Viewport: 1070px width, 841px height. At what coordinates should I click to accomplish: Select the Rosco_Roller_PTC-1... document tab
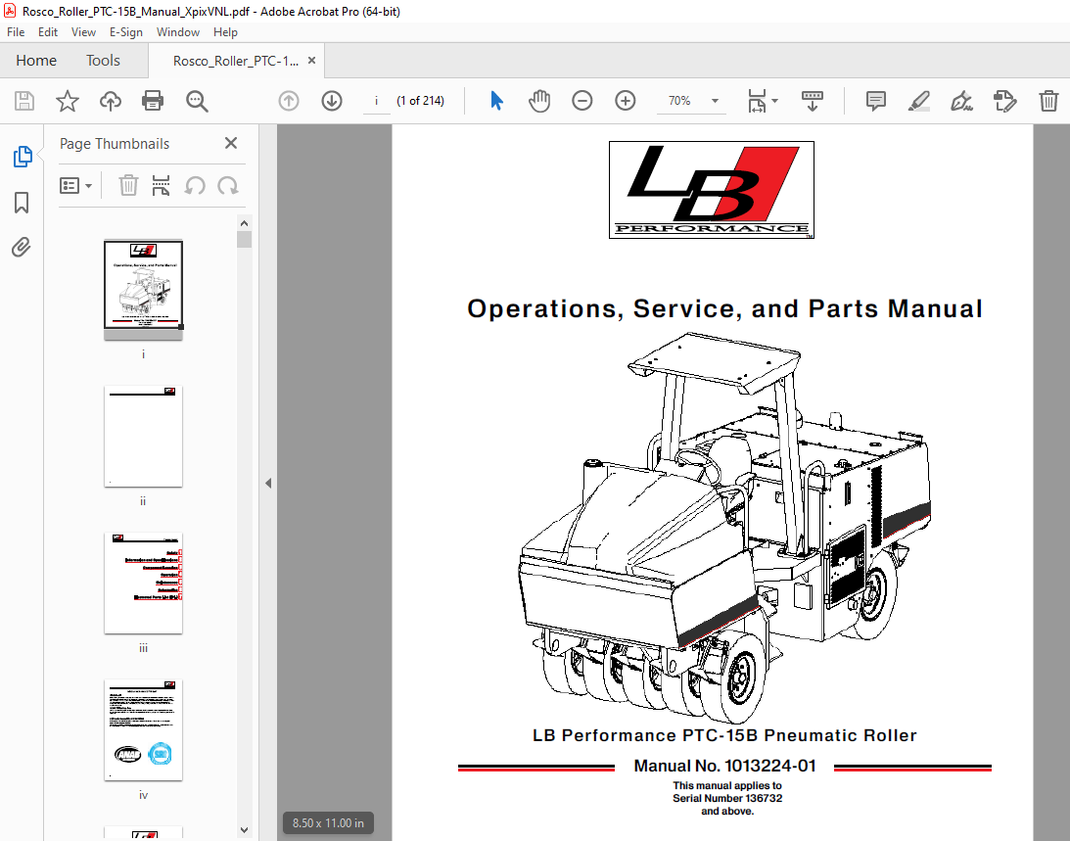[235, 61]
